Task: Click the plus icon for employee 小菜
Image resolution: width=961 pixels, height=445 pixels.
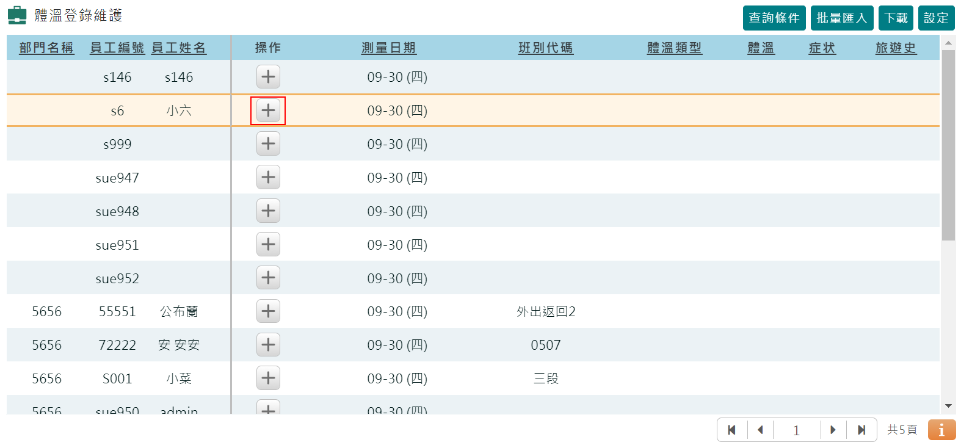Action: [x=268, y=378]
